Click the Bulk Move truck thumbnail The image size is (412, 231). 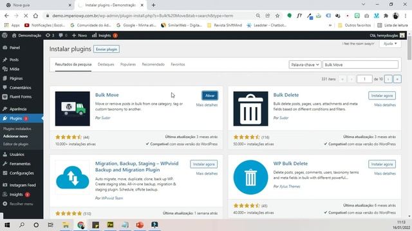pos(73,108)
